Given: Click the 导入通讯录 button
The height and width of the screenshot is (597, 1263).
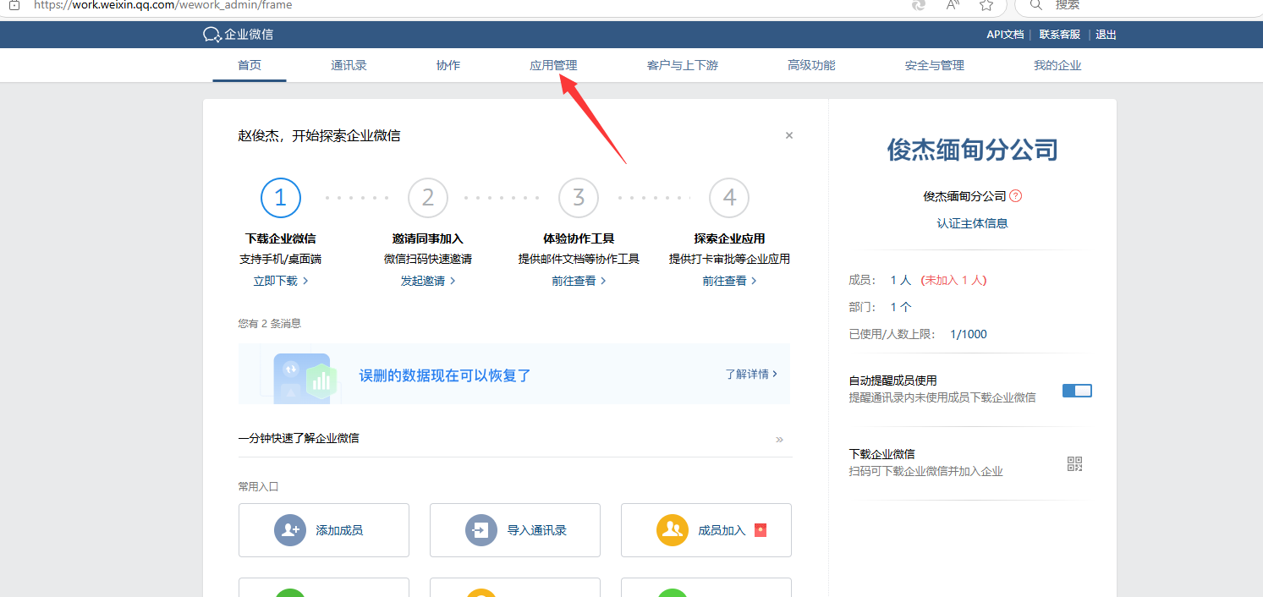Looking at the screenshot, I should pyautogui.click(x=515, y=530).
